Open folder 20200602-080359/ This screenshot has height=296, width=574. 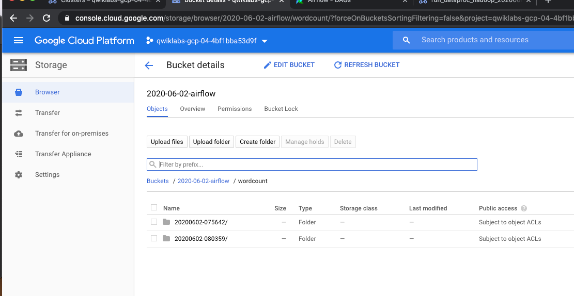[201, 239]
